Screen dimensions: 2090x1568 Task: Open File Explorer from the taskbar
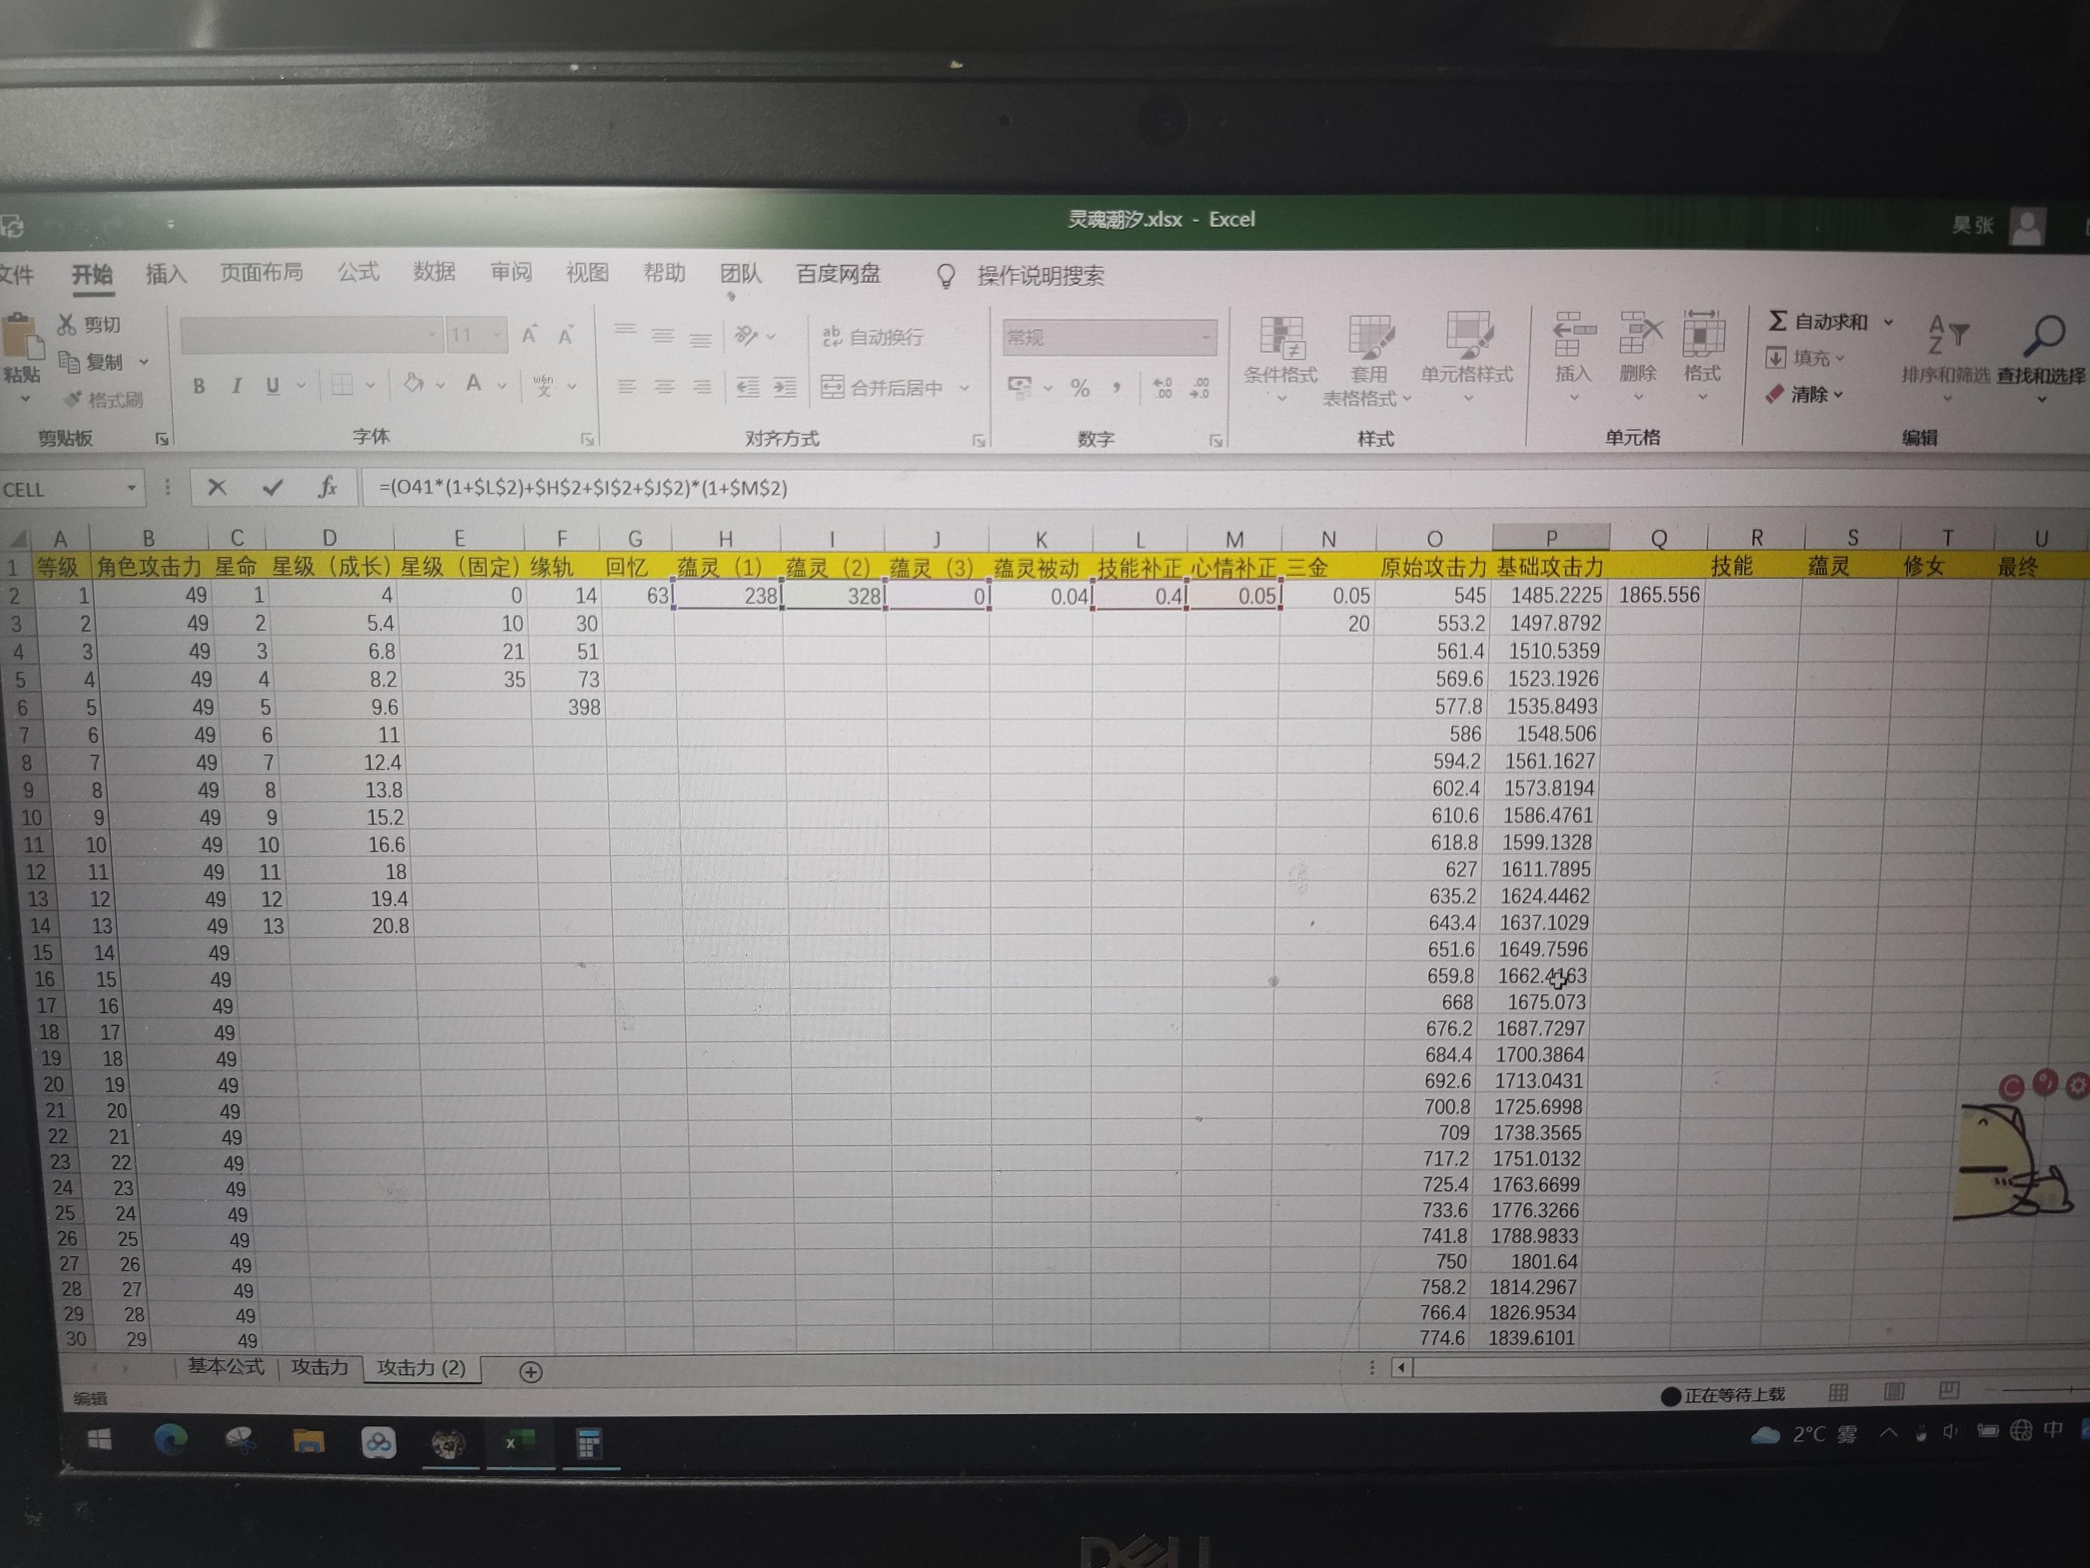(x=309, y=1442)
